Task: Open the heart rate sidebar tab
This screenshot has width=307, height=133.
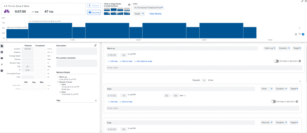Action: coord(2,58)
